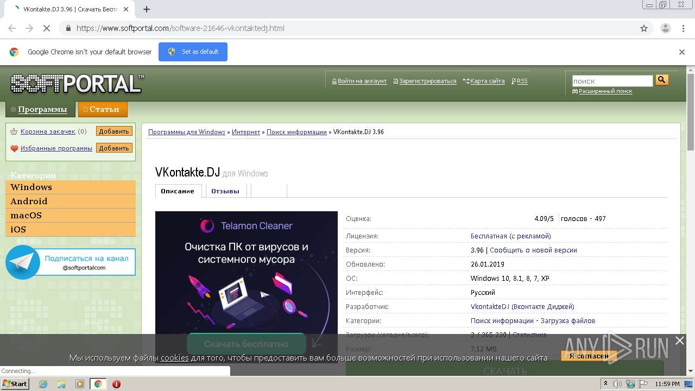Dismiss default browser notification bar
The height and width of the screenshot is (391, 695).
click(x=682, y=52)
